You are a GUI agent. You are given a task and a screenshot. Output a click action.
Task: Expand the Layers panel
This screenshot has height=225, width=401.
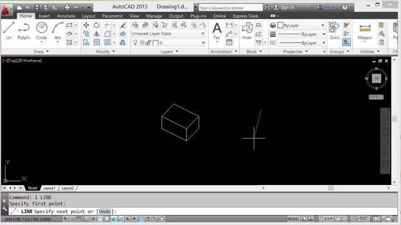coord(169,51)
